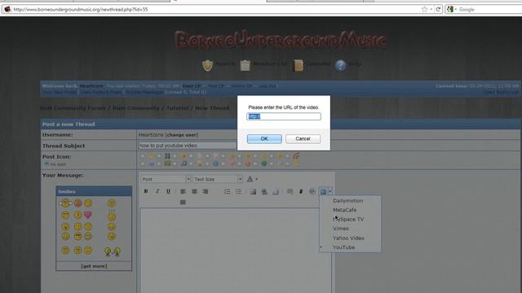522x293 pixels.
Task: Click the Google search box
Action: pos(489,9)
